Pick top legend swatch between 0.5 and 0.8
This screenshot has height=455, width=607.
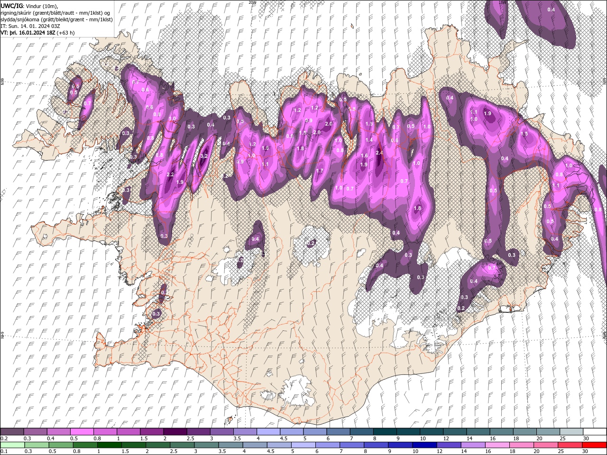(x=82, y=432)
